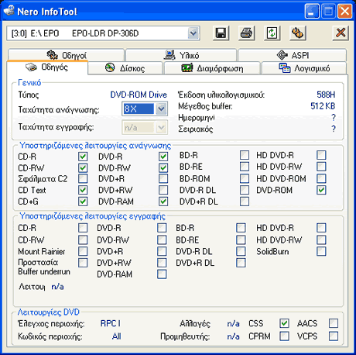Viewport: 356px width, 355px height.
Task: Switch to the Υλικό tab
Action: 181,55
